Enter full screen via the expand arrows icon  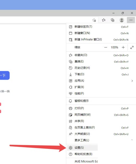coord(132,47)
